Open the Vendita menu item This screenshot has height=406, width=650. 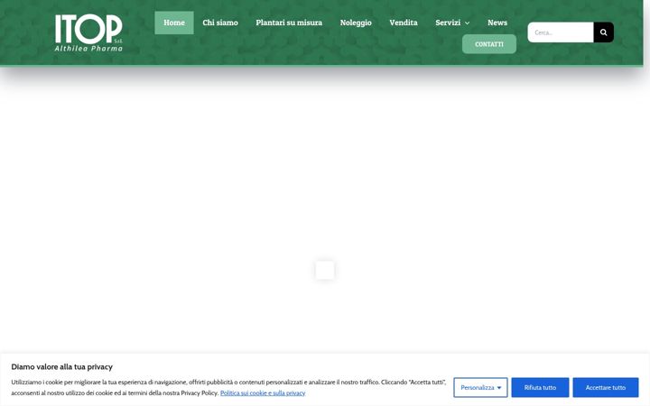404,23
